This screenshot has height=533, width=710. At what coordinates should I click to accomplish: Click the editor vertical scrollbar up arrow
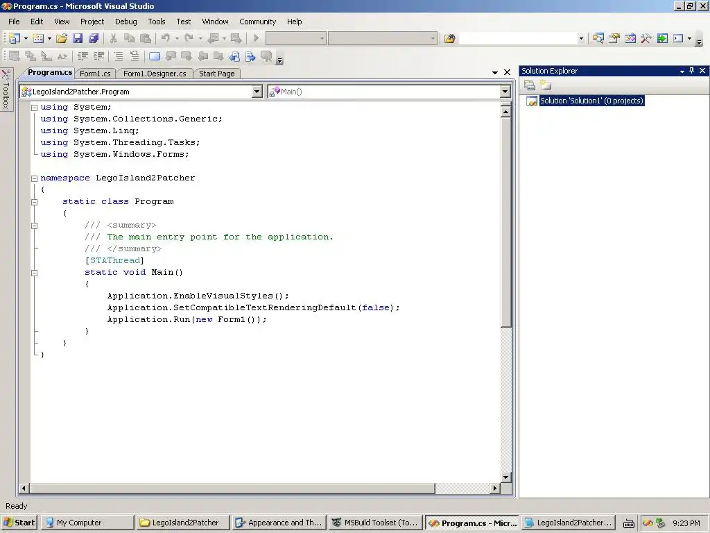click(x=505, y=111)
